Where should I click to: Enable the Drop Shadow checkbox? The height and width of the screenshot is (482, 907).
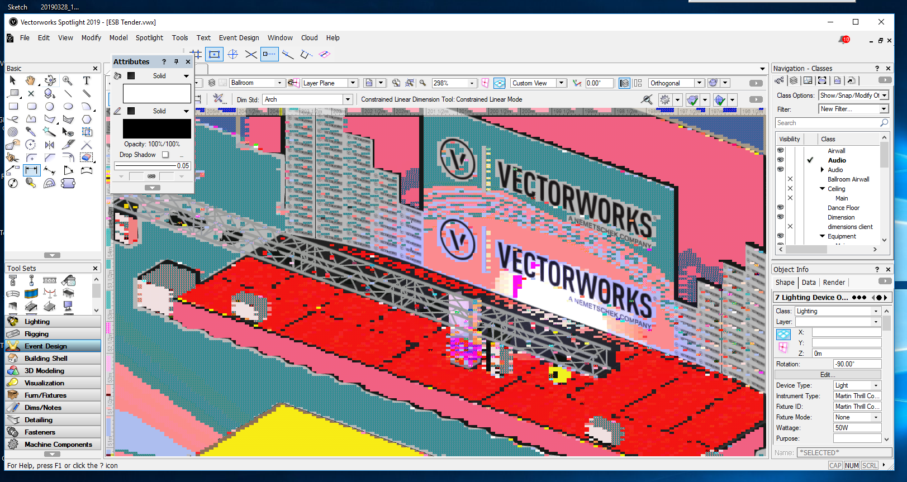(165, 155)
